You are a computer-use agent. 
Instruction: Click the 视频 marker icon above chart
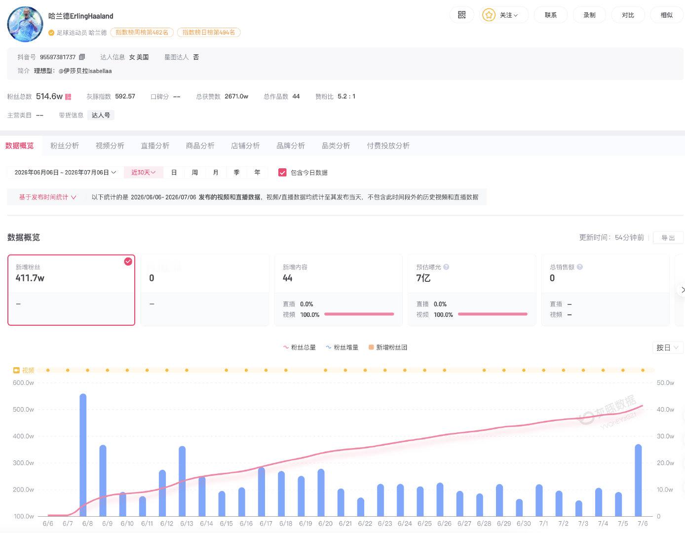[16, 370]
